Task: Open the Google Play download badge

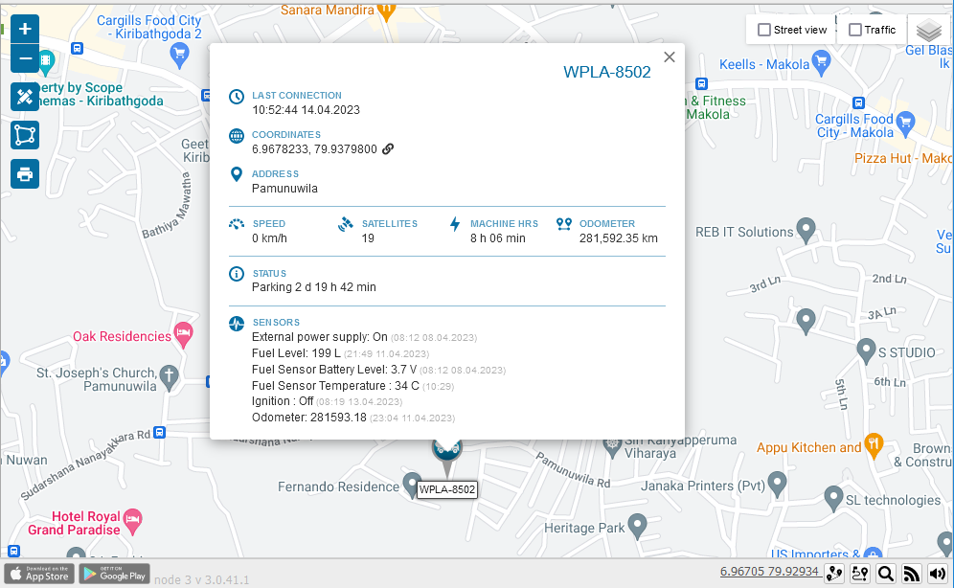Action: tap(114, 574)
